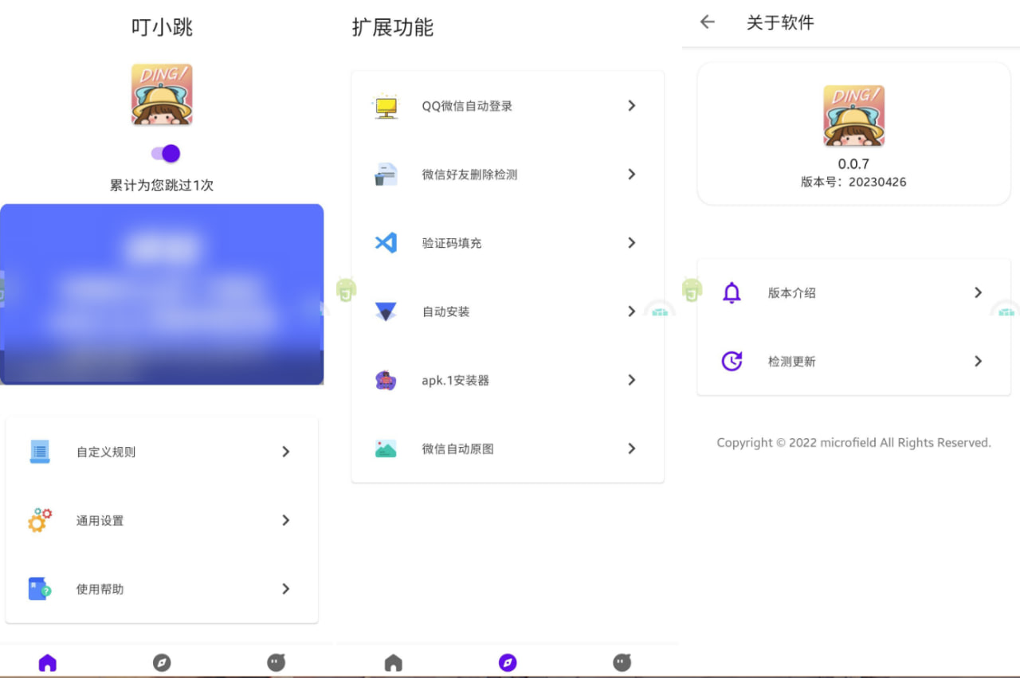Select the purple compass tab in bottom navigation
1020x678 pixels.
coord(508,662)
